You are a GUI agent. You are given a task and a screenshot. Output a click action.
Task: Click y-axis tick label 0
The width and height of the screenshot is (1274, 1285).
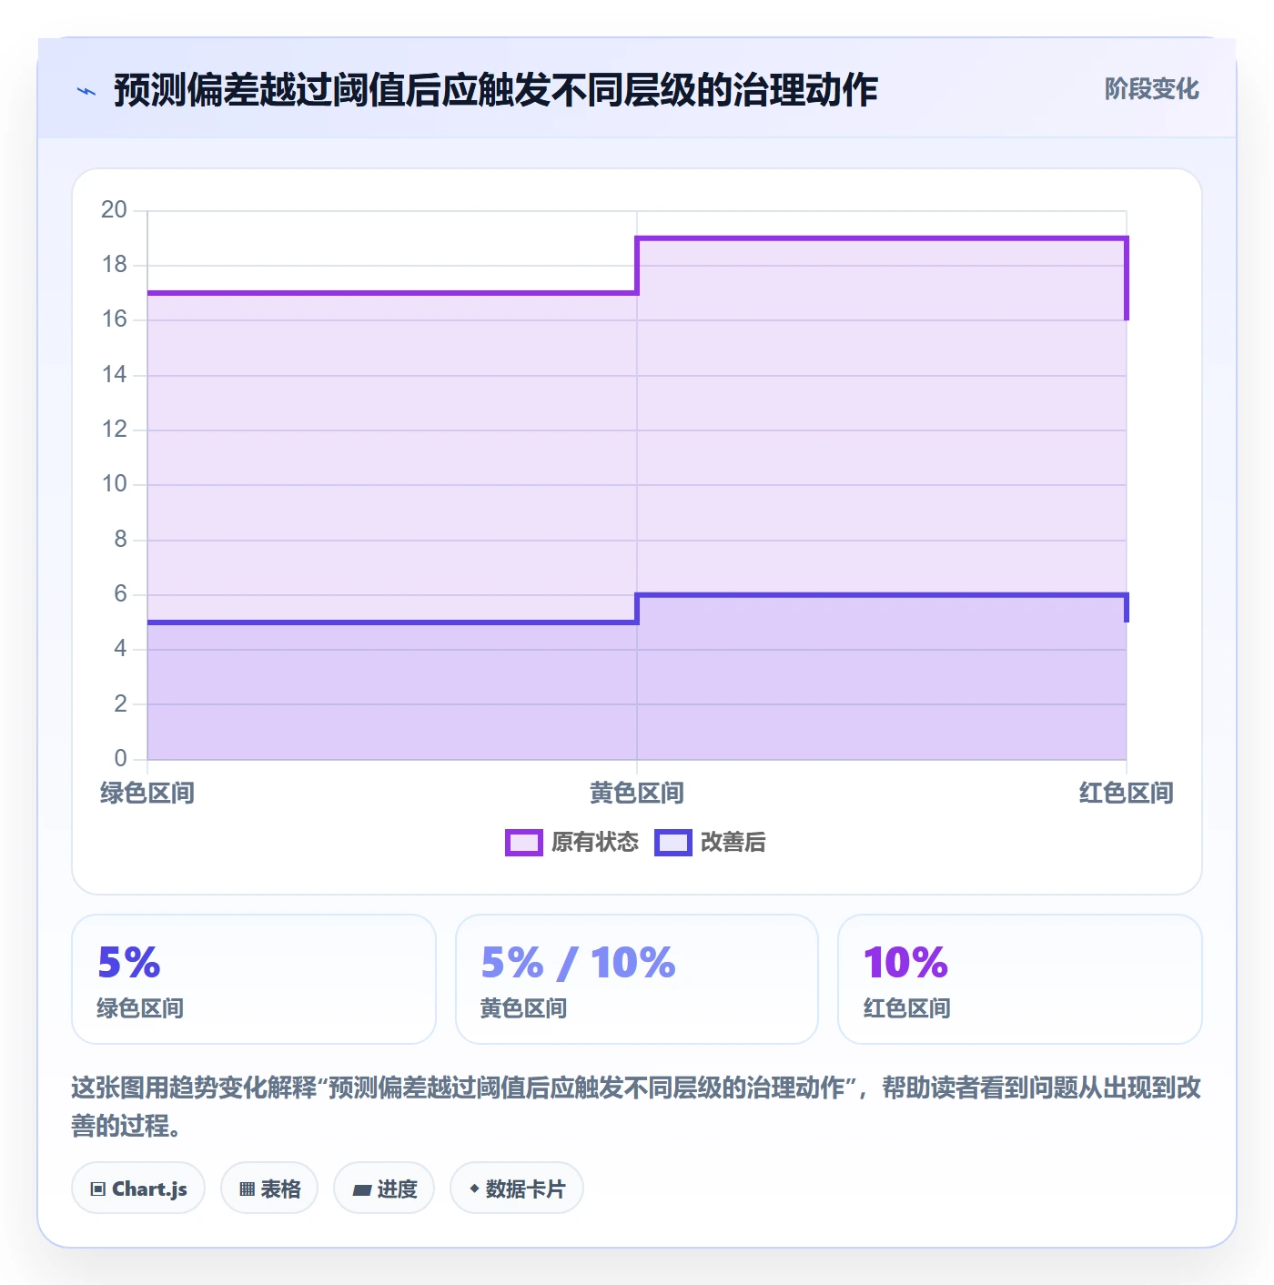(120, 758)
